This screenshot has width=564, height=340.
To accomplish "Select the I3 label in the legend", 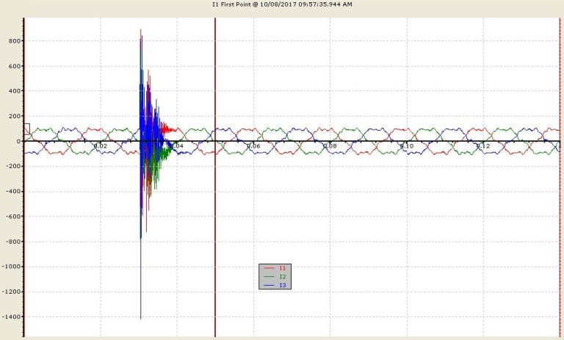I will pos(282,286).
